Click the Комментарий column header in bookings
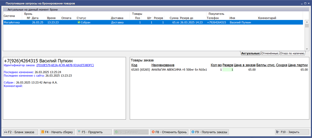 tap(267, 18)
